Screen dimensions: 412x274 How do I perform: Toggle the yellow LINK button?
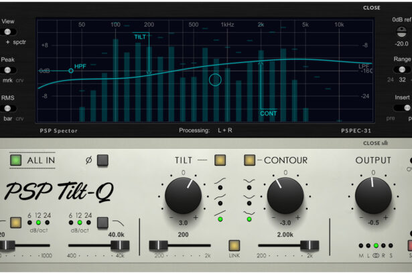[x=234, y=246]
